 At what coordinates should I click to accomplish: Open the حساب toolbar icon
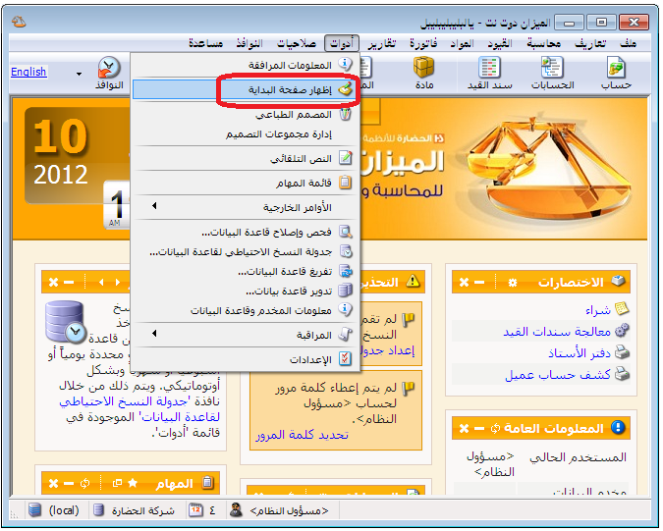pos(616,73)
